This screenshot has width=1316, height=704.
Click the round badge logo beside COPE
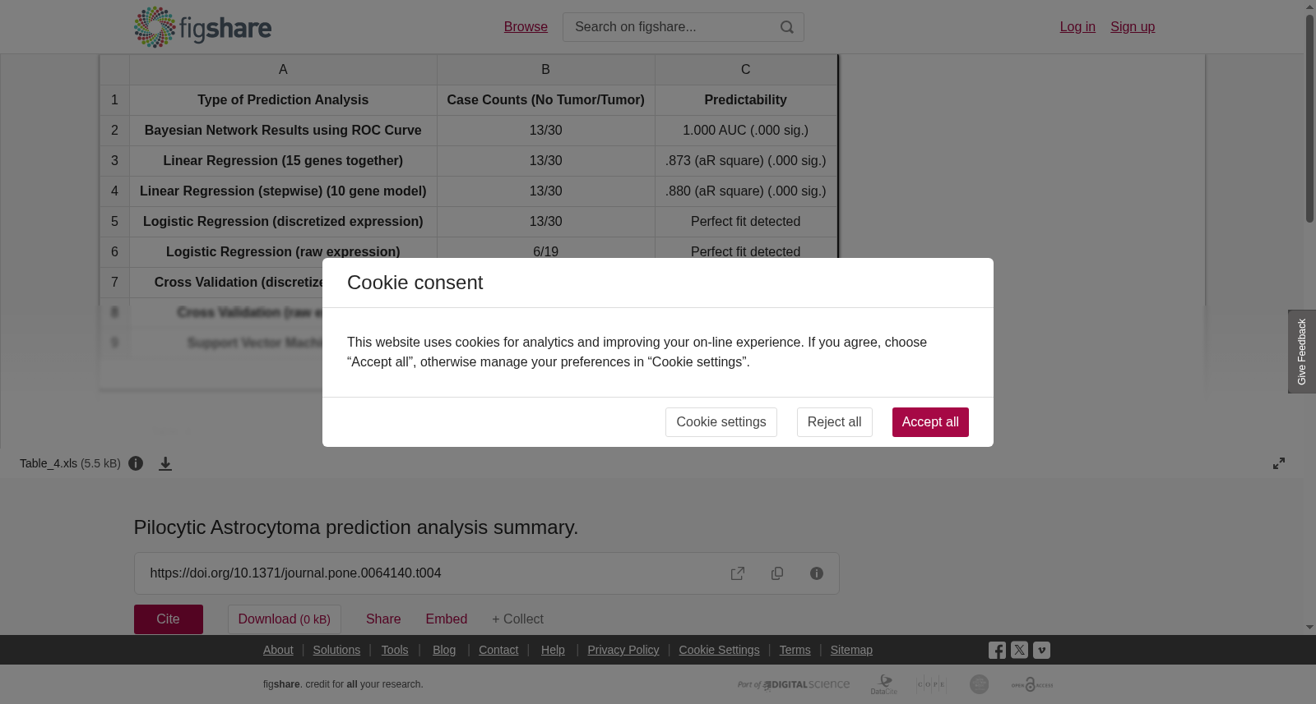[x=979, y=684]
